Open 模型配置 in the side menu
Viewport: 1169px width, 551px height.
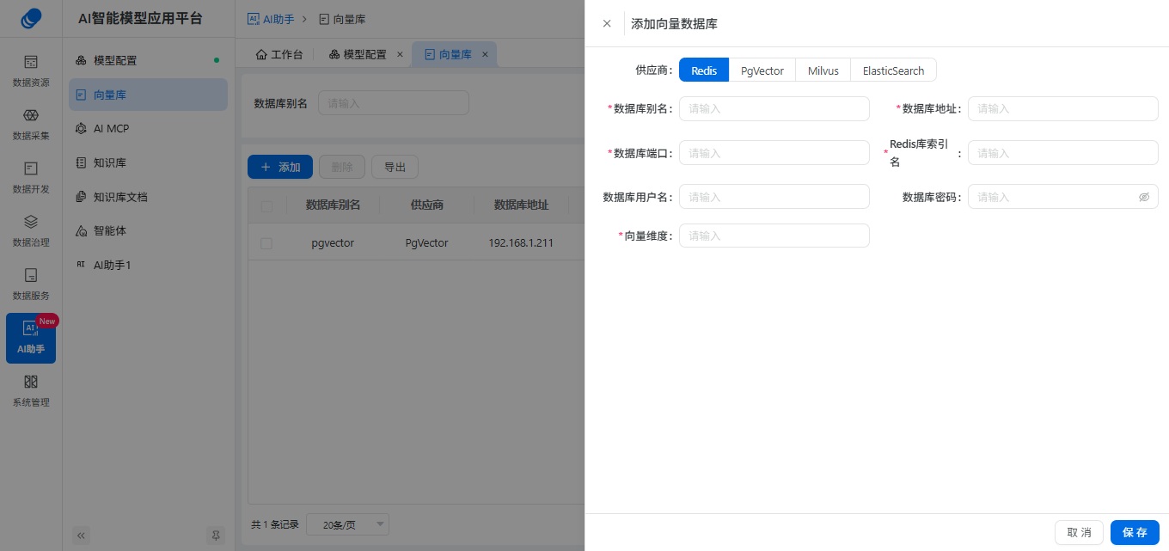pos(148,60)
